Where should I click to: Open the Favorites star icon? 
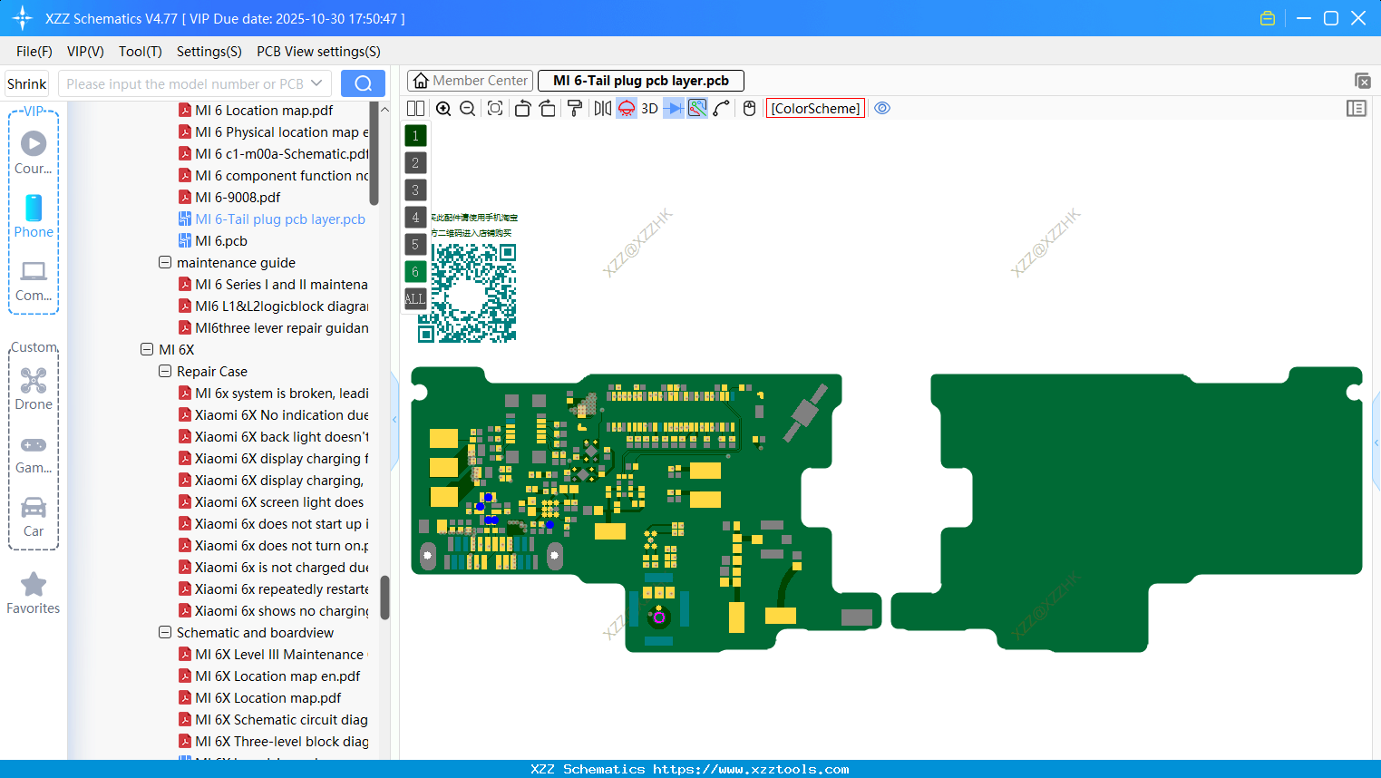point(34,593)
